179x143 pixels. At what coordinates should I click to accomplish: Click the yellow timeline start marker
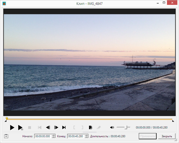7,119
